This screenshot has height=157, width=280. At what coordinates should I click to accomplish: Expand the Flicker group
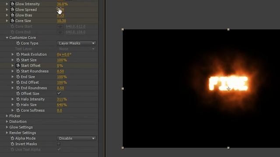[x=7, y=116]
